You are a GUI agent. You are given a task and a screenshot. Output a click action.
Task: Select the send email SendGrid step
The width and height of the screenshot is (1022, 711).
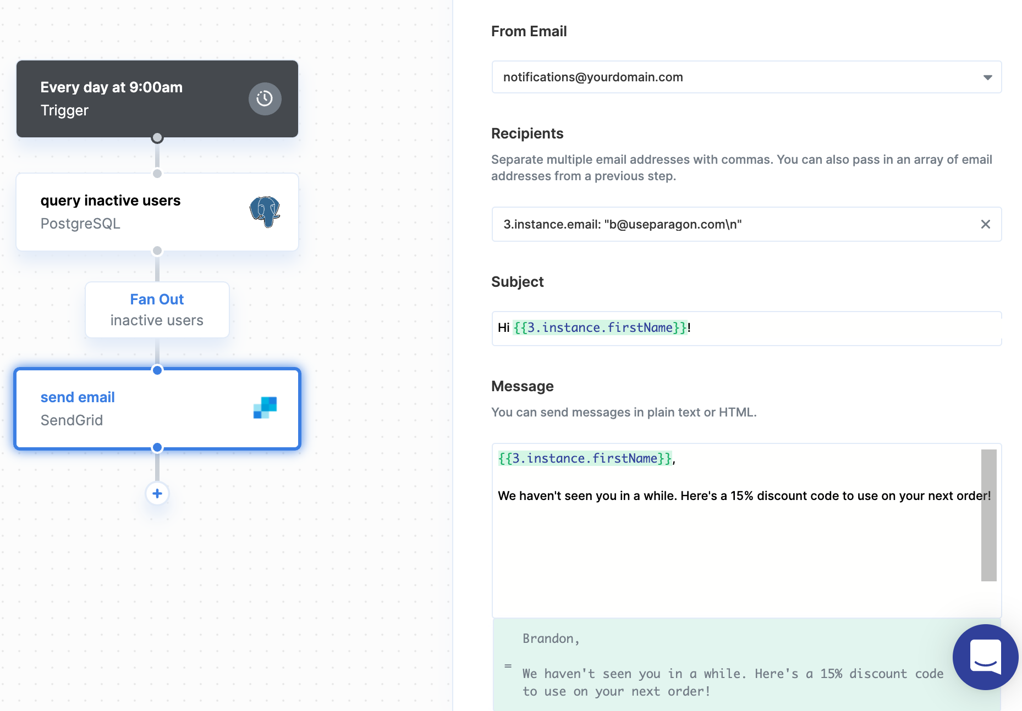tap(157, 409)
